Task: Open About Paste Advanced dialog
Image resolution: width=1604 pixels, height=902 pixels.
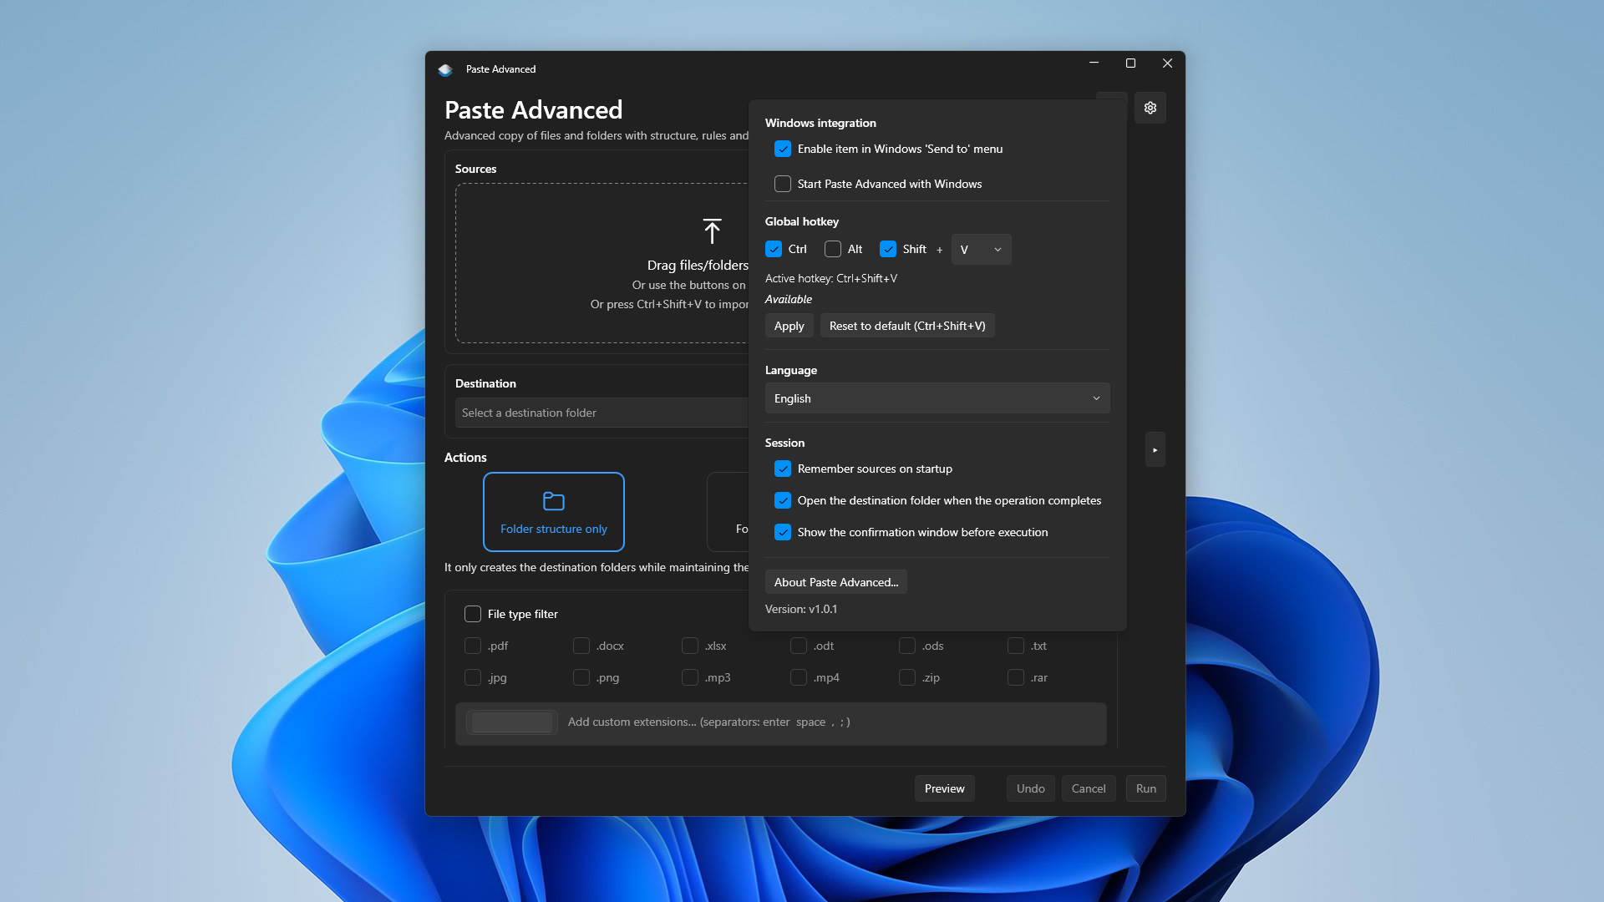Action: coord(836,582)
